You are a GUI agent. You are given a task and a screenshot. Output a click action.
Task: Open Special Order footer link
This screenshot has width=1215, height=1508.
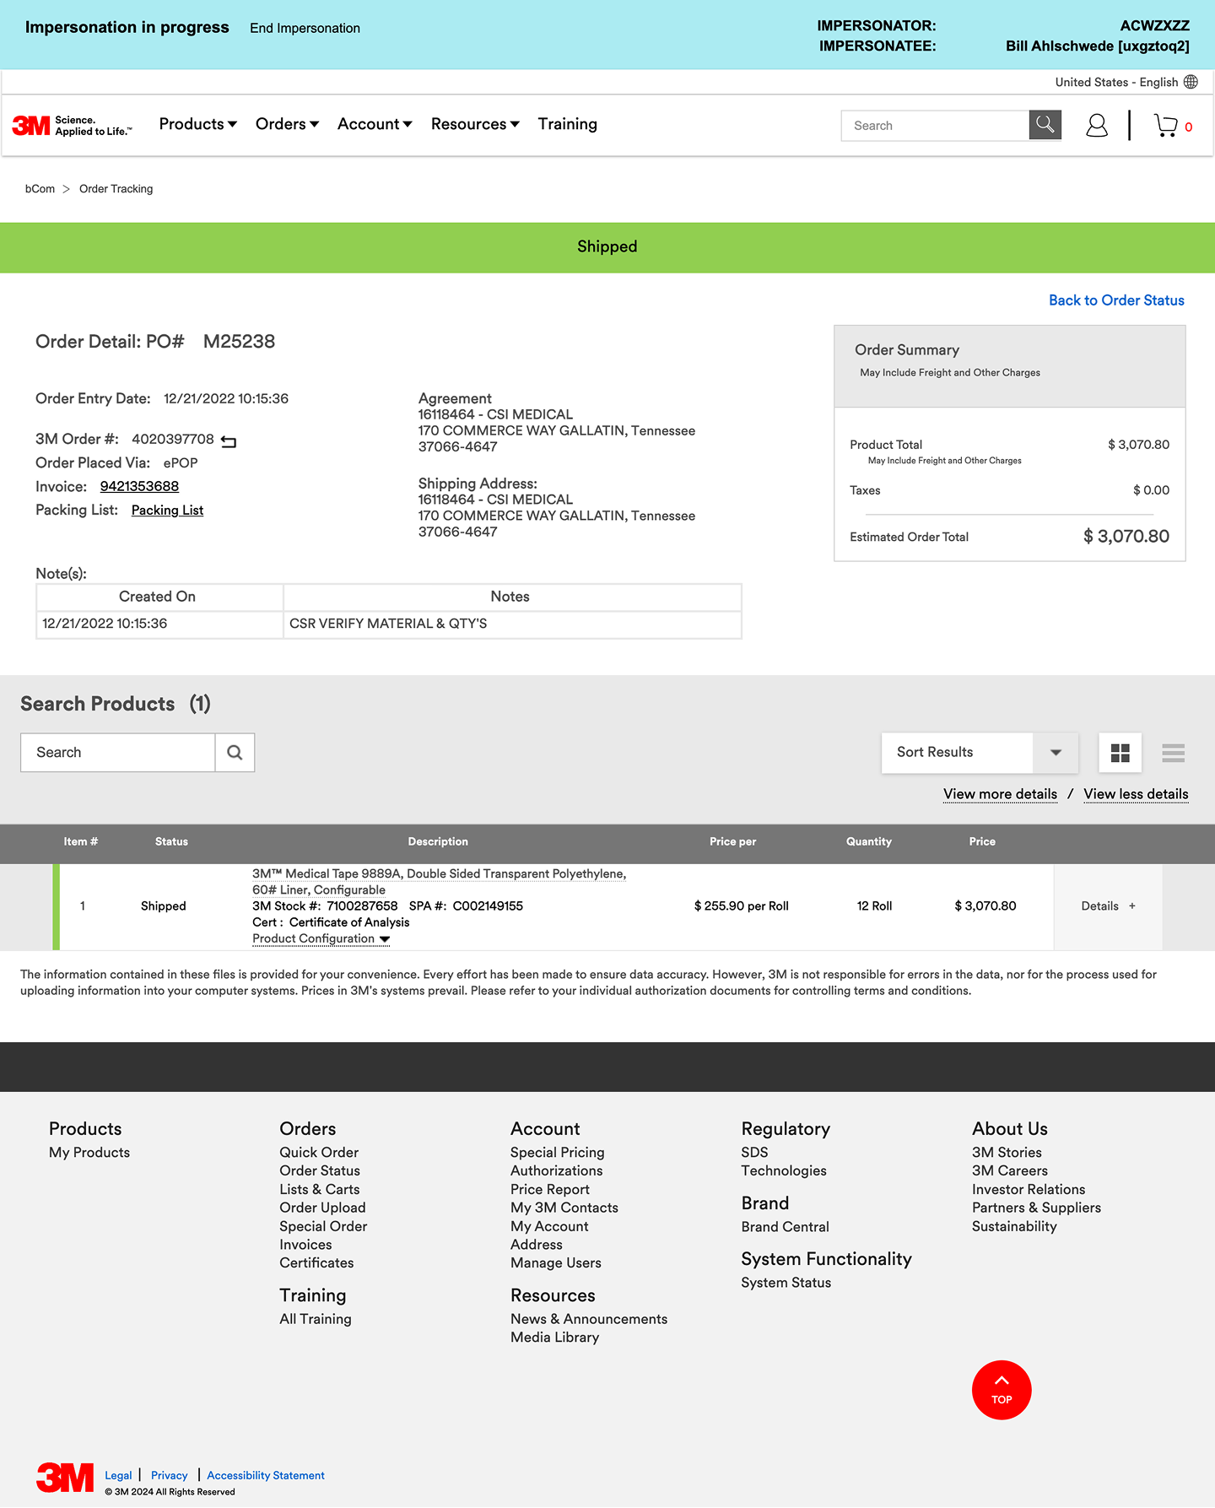(323, 1227)
